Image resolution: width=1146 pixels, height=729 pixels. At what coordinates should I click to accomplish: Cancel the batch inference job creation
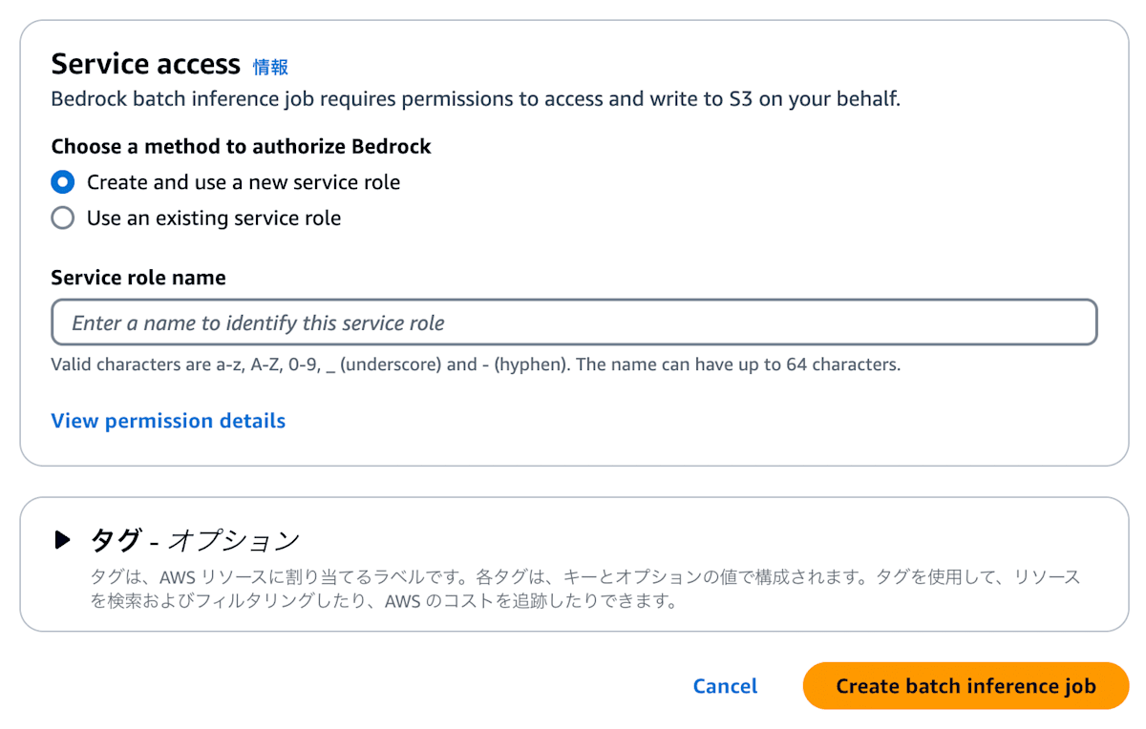click(x=725, y=686)
